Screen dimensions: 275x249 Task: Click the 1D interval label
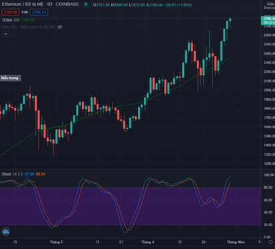pos(49,4)
